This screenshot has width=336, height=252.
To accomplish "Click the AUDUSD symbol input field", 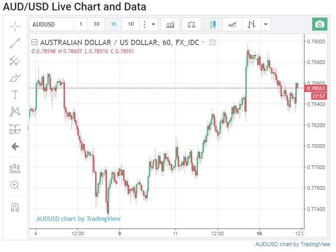I will (x=51, y=24).
